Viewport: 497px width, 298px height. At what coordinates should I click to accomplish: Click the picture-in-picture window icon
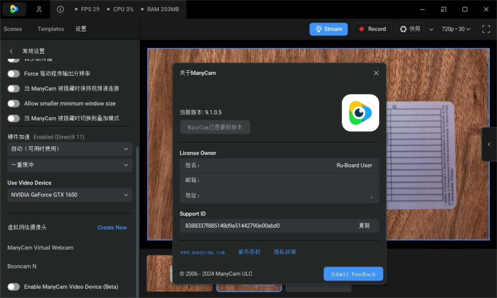pyautogui.click(x=444, y=9)
